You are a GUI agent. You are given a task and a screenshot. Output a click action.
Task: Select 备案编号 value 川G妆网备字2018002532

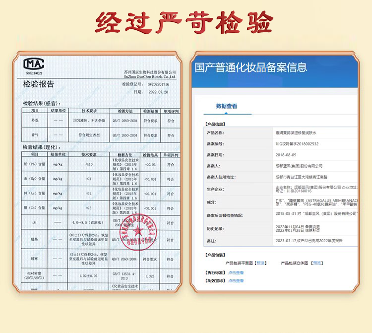pos(297,144)
